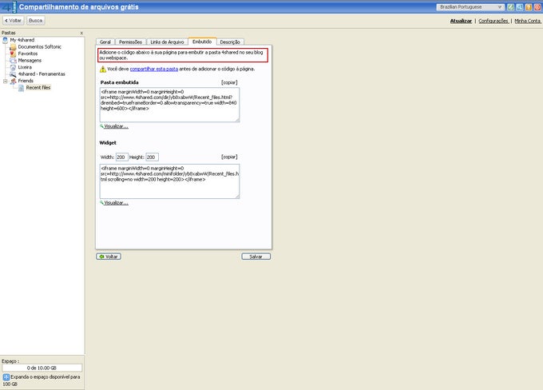Viewport: 543px width, 390px height.
Task: Open the Links de Arquivo tab
Action: point(167,42)
